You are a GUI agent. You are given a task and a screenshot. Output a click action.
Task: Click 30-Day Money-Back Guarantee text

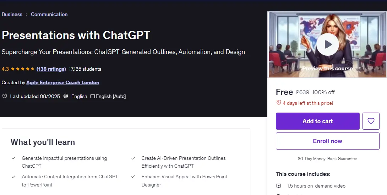327,159
